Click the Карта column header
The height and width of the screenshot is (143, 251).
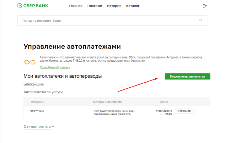pos(164,102)
